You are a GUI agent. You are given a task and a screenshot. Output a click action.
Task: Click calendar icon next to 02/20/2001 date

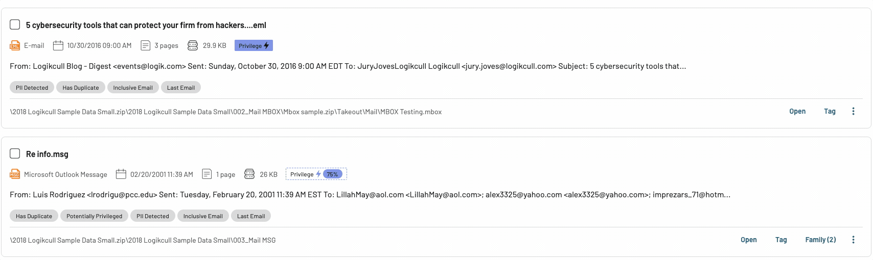coord(121,174)
